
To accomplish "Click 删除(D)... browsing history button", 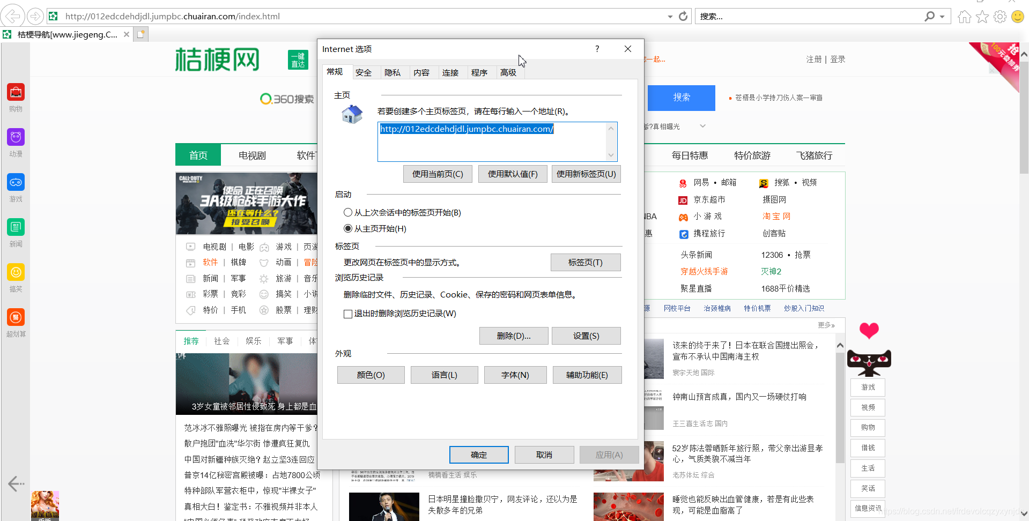I will (x=514, y=336).
